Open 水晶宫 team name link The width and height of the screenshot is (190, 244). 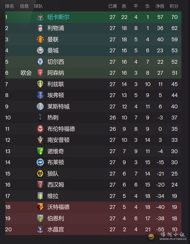point(56,229)
